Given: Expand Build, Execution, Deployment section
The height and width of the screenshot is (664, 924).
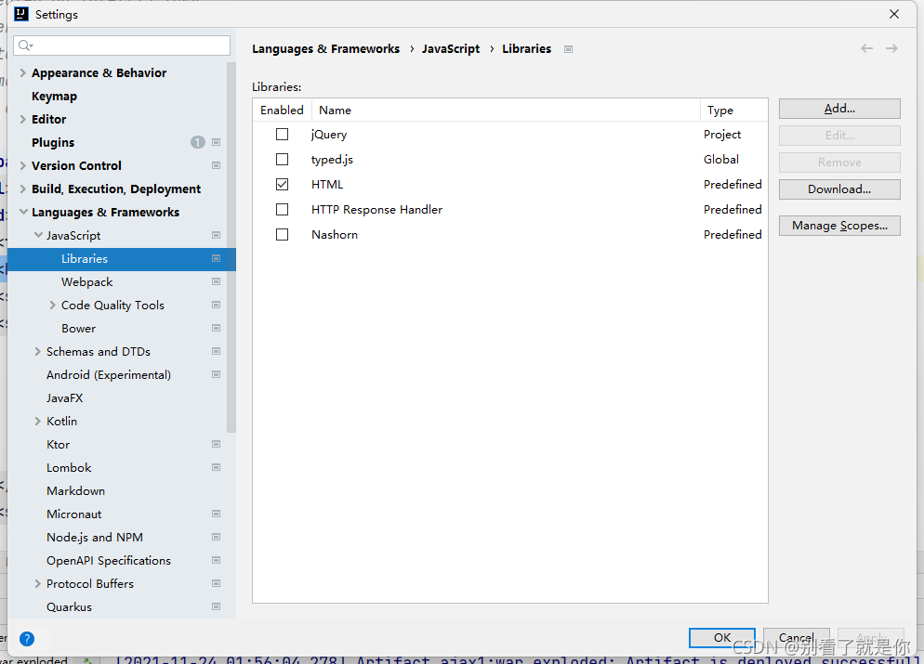Looking at the screenshot, I should pos(23,189).
